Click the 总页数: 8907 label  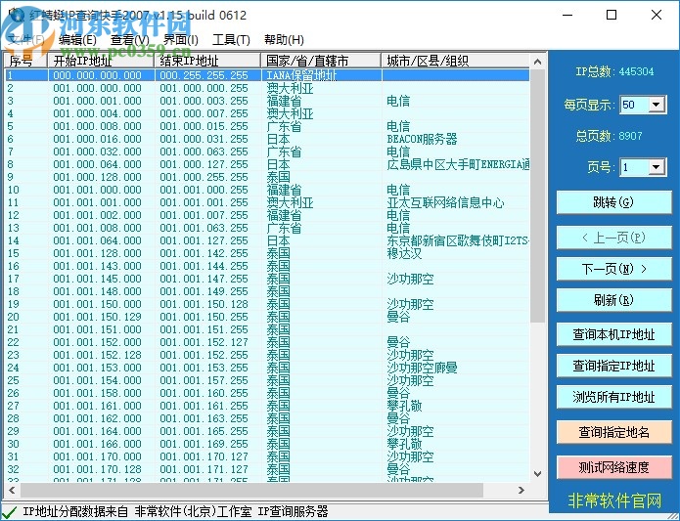click(609, 136)
